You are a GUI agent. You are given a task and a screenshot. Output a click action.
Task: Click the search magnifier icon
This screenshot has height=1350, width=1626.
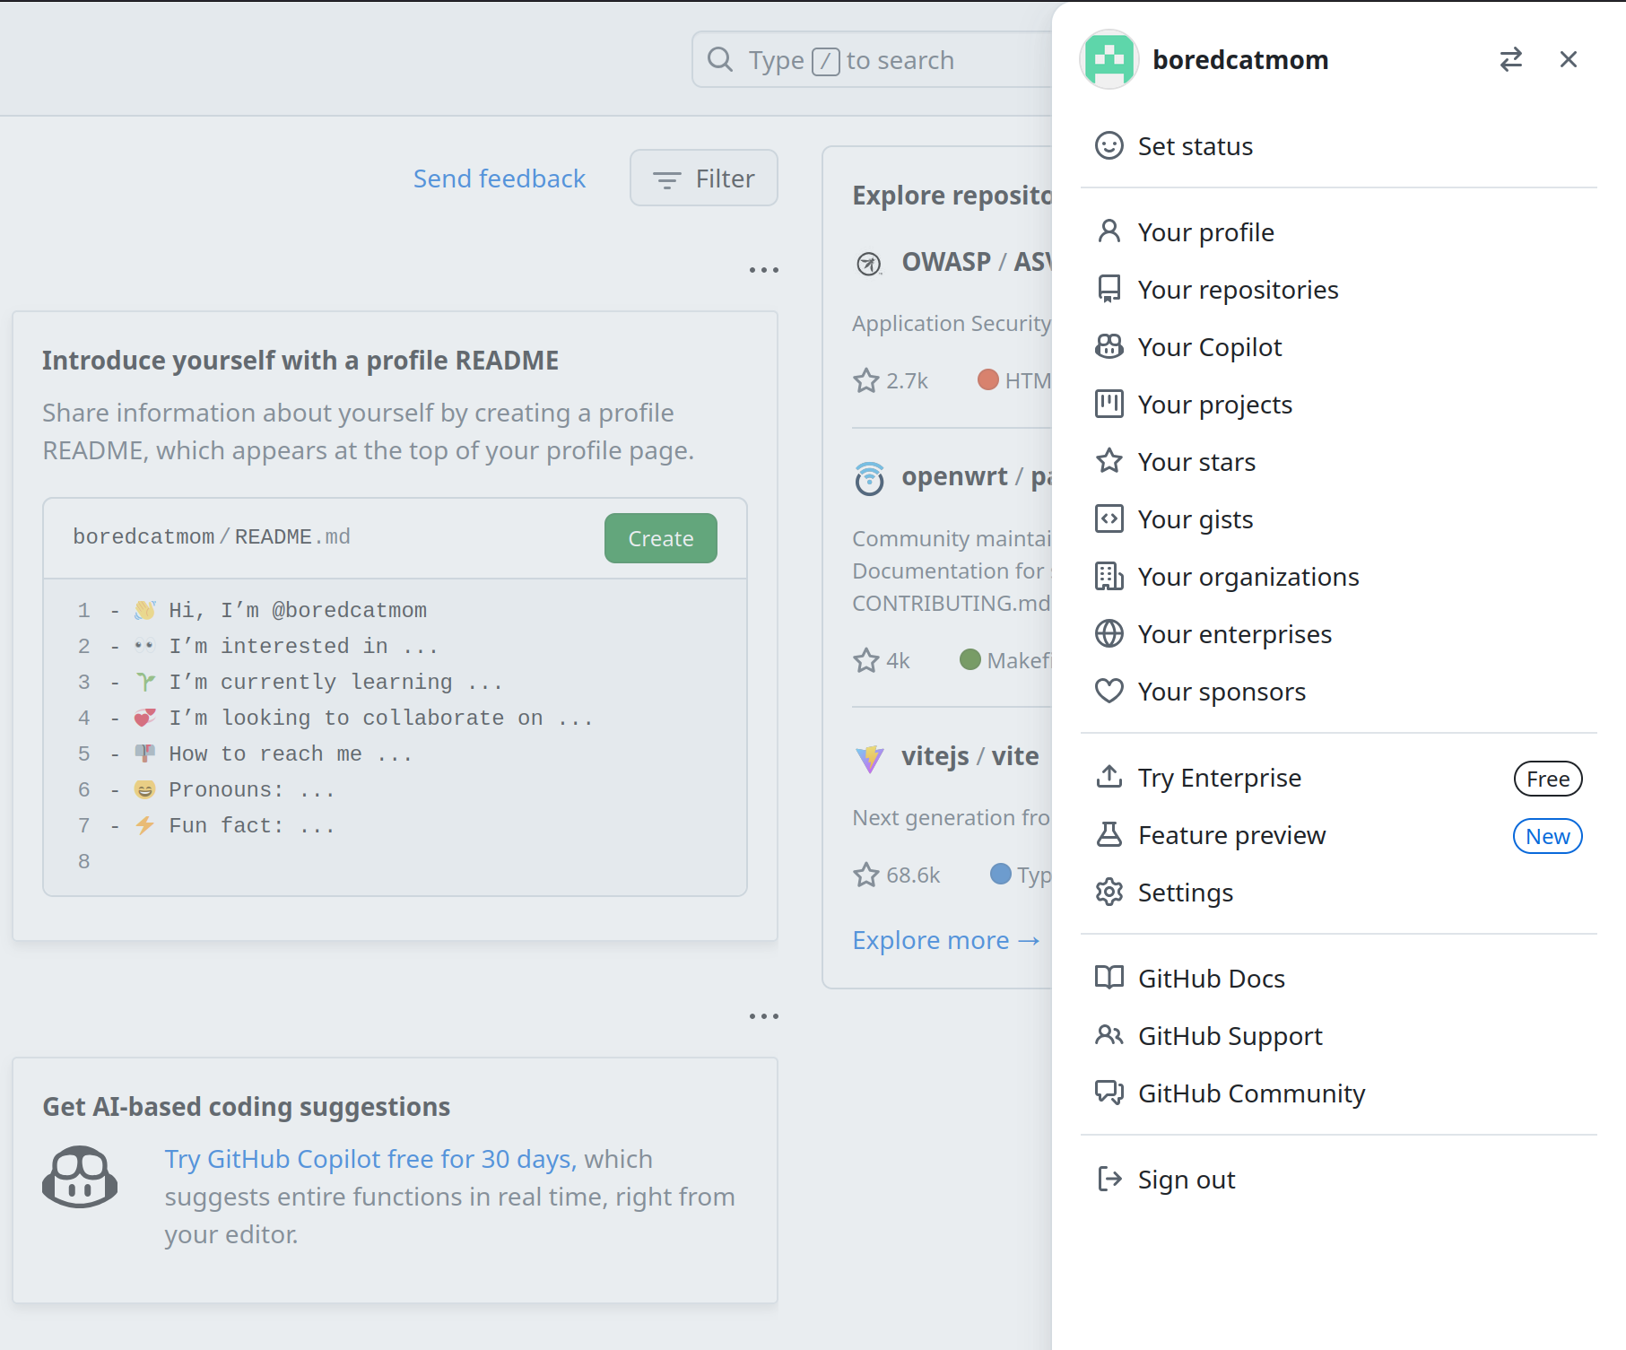pos(720,59)
